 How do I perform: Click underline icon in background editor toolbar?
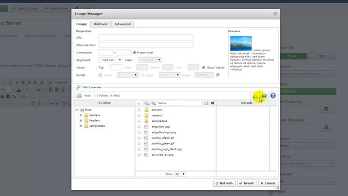[x=11, y=82]
